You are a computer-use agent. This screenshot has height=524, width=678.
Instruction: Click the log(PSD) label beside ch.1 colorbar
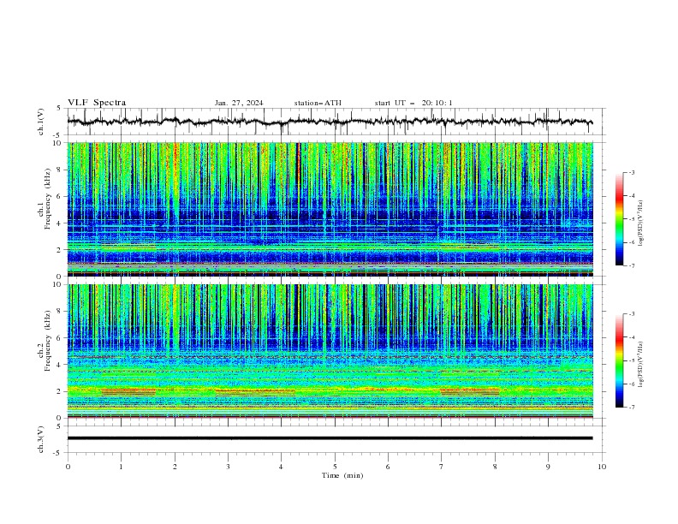click(641, 223)
